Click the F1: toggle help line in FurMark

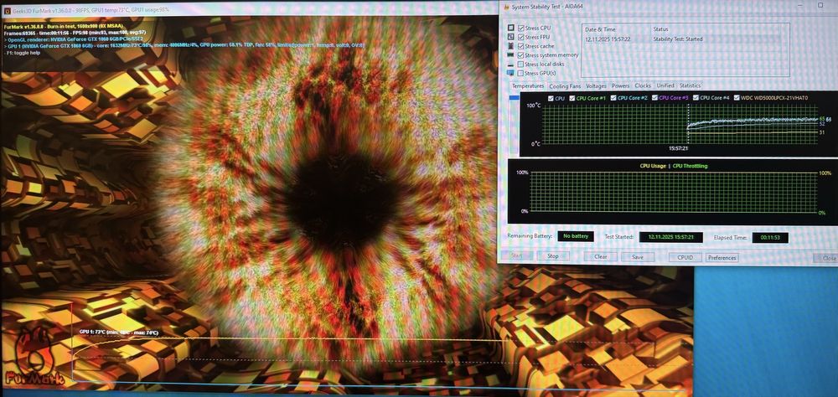click(x=22, y=53)
